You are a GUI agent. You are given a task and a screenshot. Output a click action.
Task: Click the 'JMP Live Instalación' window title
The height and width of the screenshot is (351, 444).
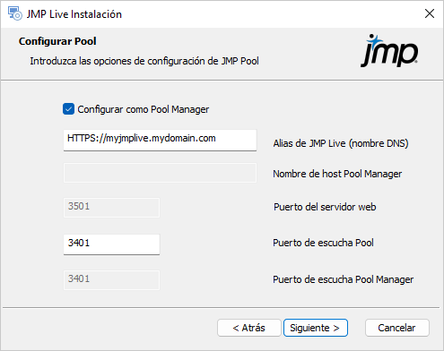point(74,14)
